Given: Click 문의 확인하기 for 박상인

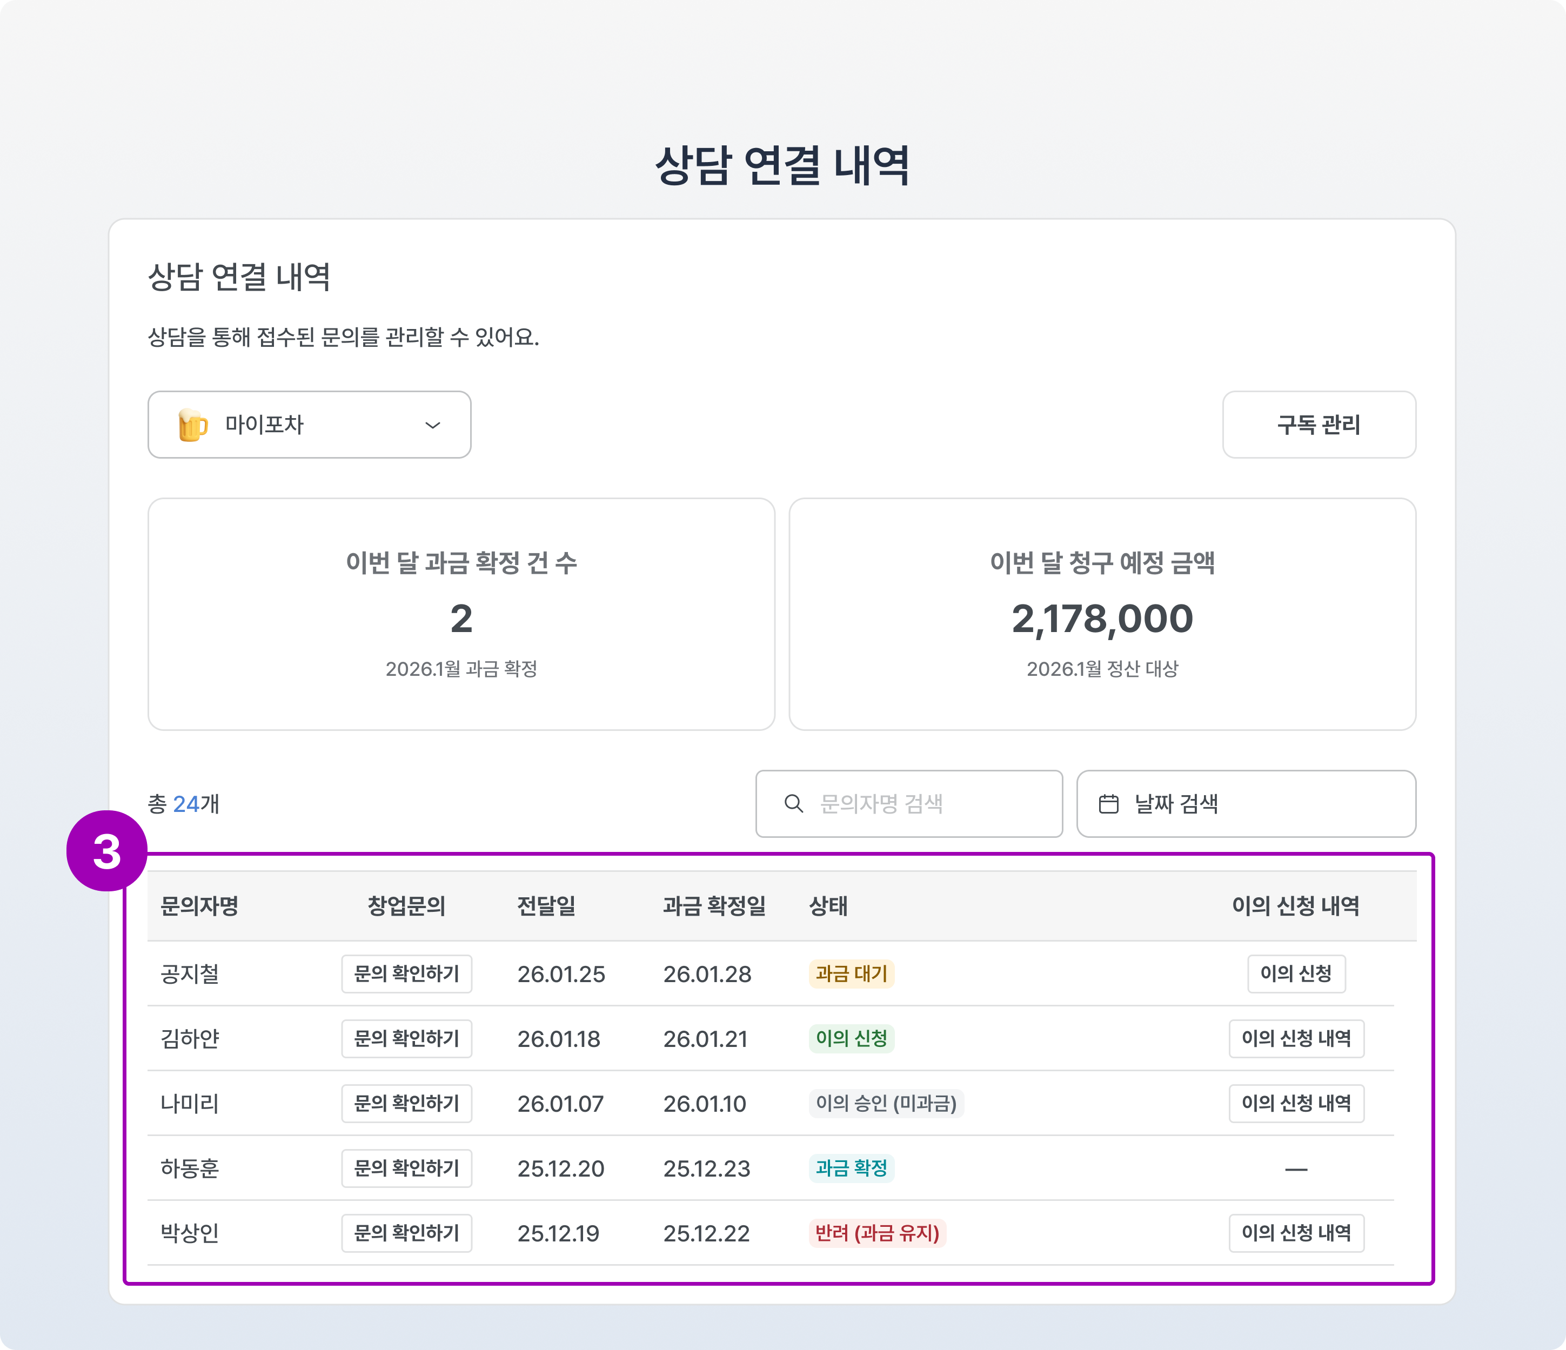Looking at the screenshot, I should (406, 1234).
